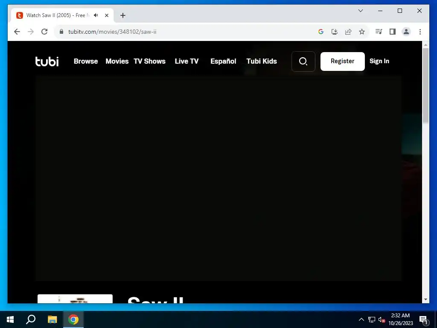Image resolution: width=437 pixels, height=328 pixels.
Task: Reload the page
Action: pyautogui.click(x=44, y=32)
